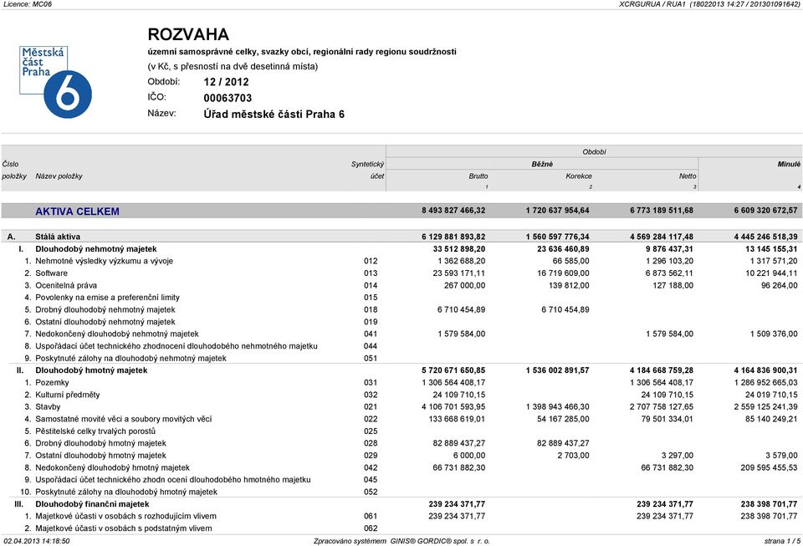Image resolution: width=803 pixels, height=546 pixels.
Task: Click Pěstitelské celky trvalých porostů label
Action: click(95, 431)
